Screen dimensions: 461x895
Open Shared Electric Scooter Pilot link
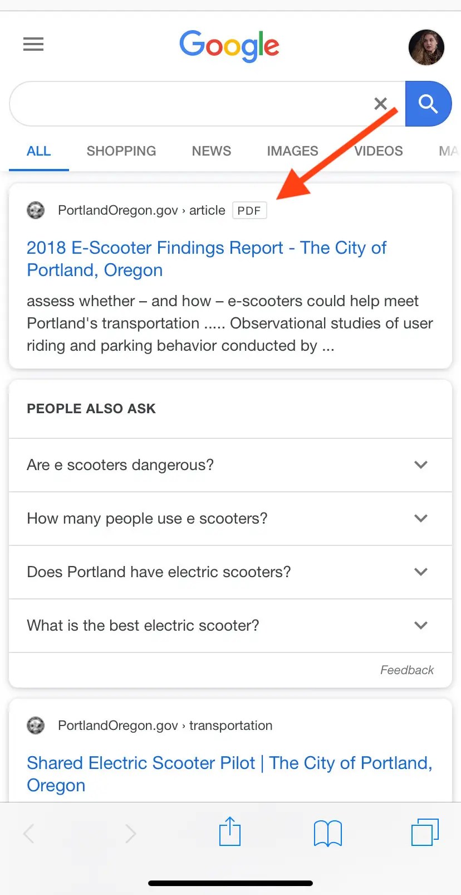point(229,774)
